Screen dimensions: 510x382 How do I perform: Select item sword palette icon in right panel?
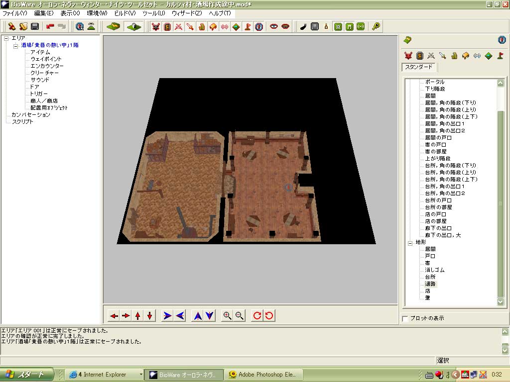(443, 56)
